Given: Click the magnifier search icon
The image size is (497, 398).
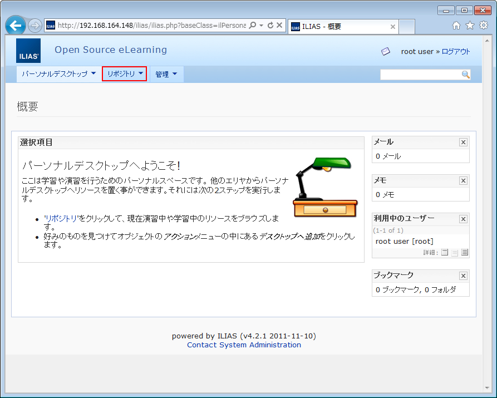Looking at the screenshot, I should 466,75.
